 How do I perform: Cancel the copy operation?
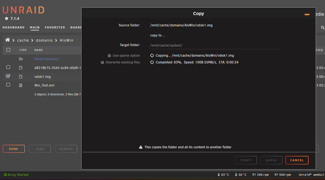tap(297, 160)
